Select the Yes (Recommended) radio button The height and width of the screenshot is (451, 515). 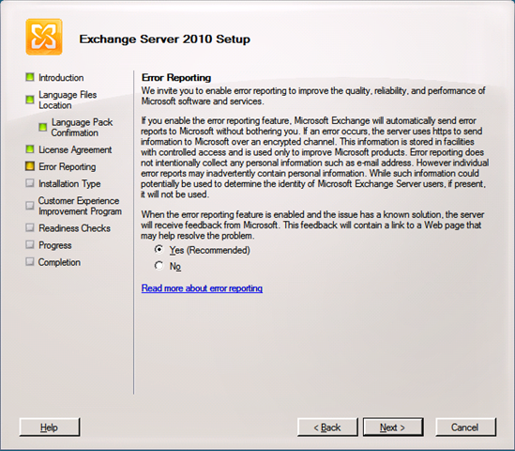(159, 250)
